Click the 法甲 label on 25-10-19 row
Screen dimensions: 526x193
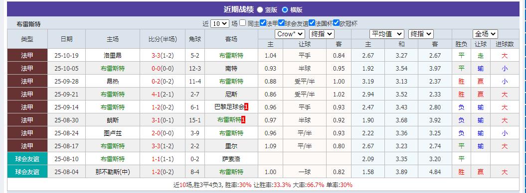point(27,55)
